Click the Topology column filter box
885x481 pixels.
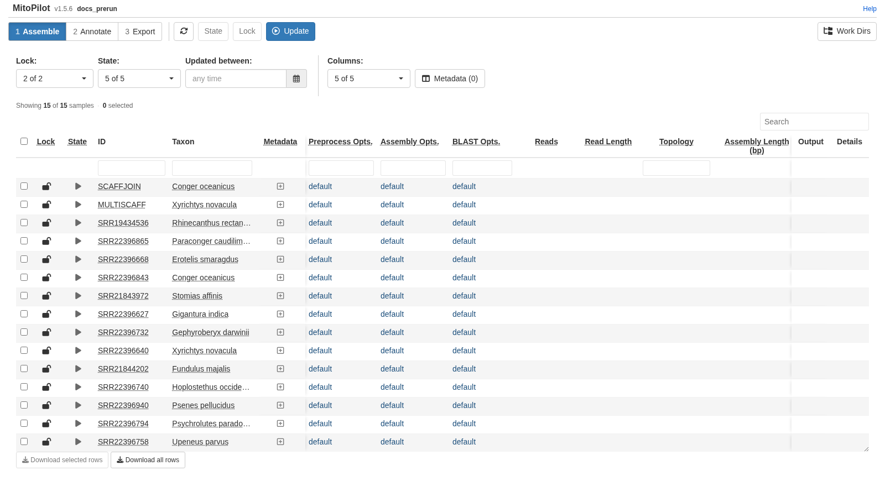pyautogui.click(x=676, y=168)
